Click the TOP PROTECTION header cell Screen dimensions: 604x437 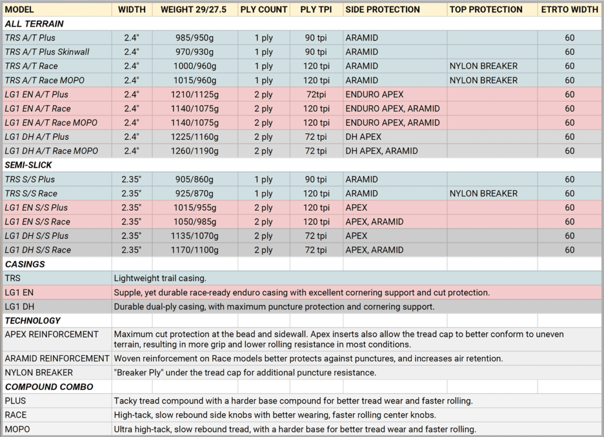click(x=486, y=10)
